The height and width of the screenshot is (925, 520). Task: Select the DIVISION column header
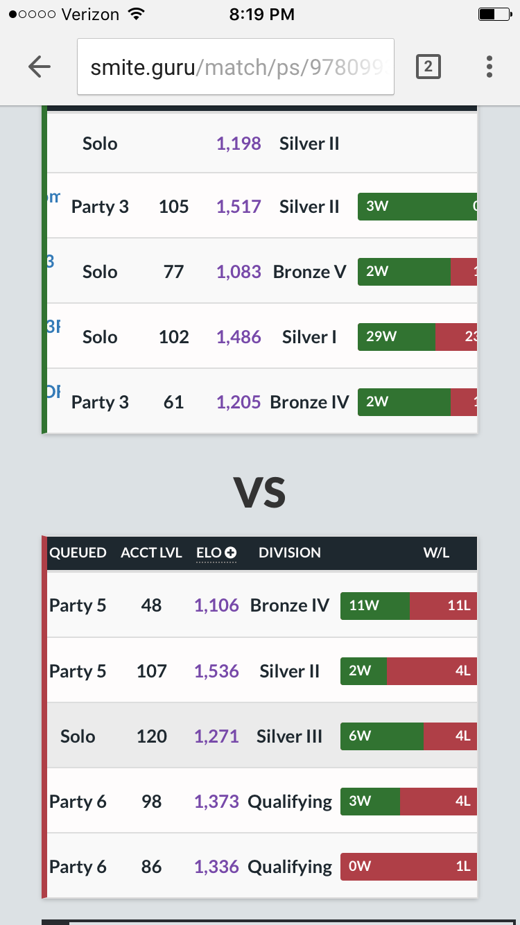(x=290, y=553)
